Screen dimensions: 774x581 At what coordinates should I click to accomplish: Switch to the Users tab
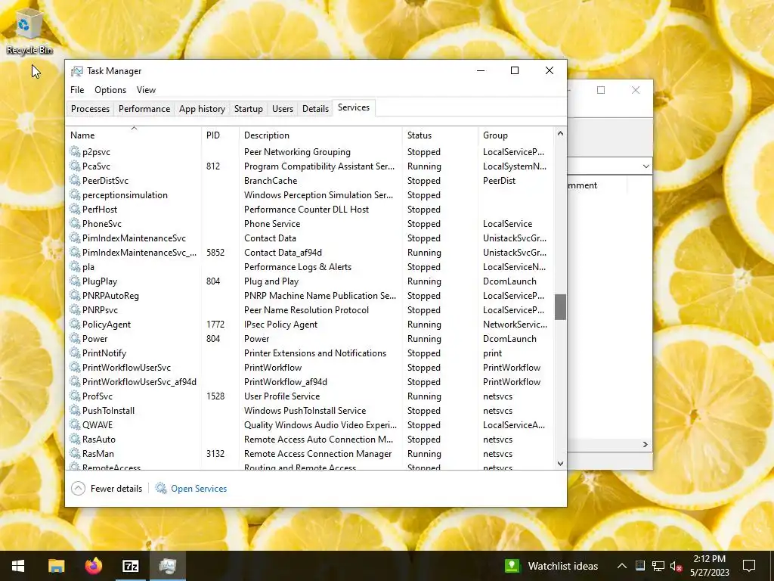point(283,109)
